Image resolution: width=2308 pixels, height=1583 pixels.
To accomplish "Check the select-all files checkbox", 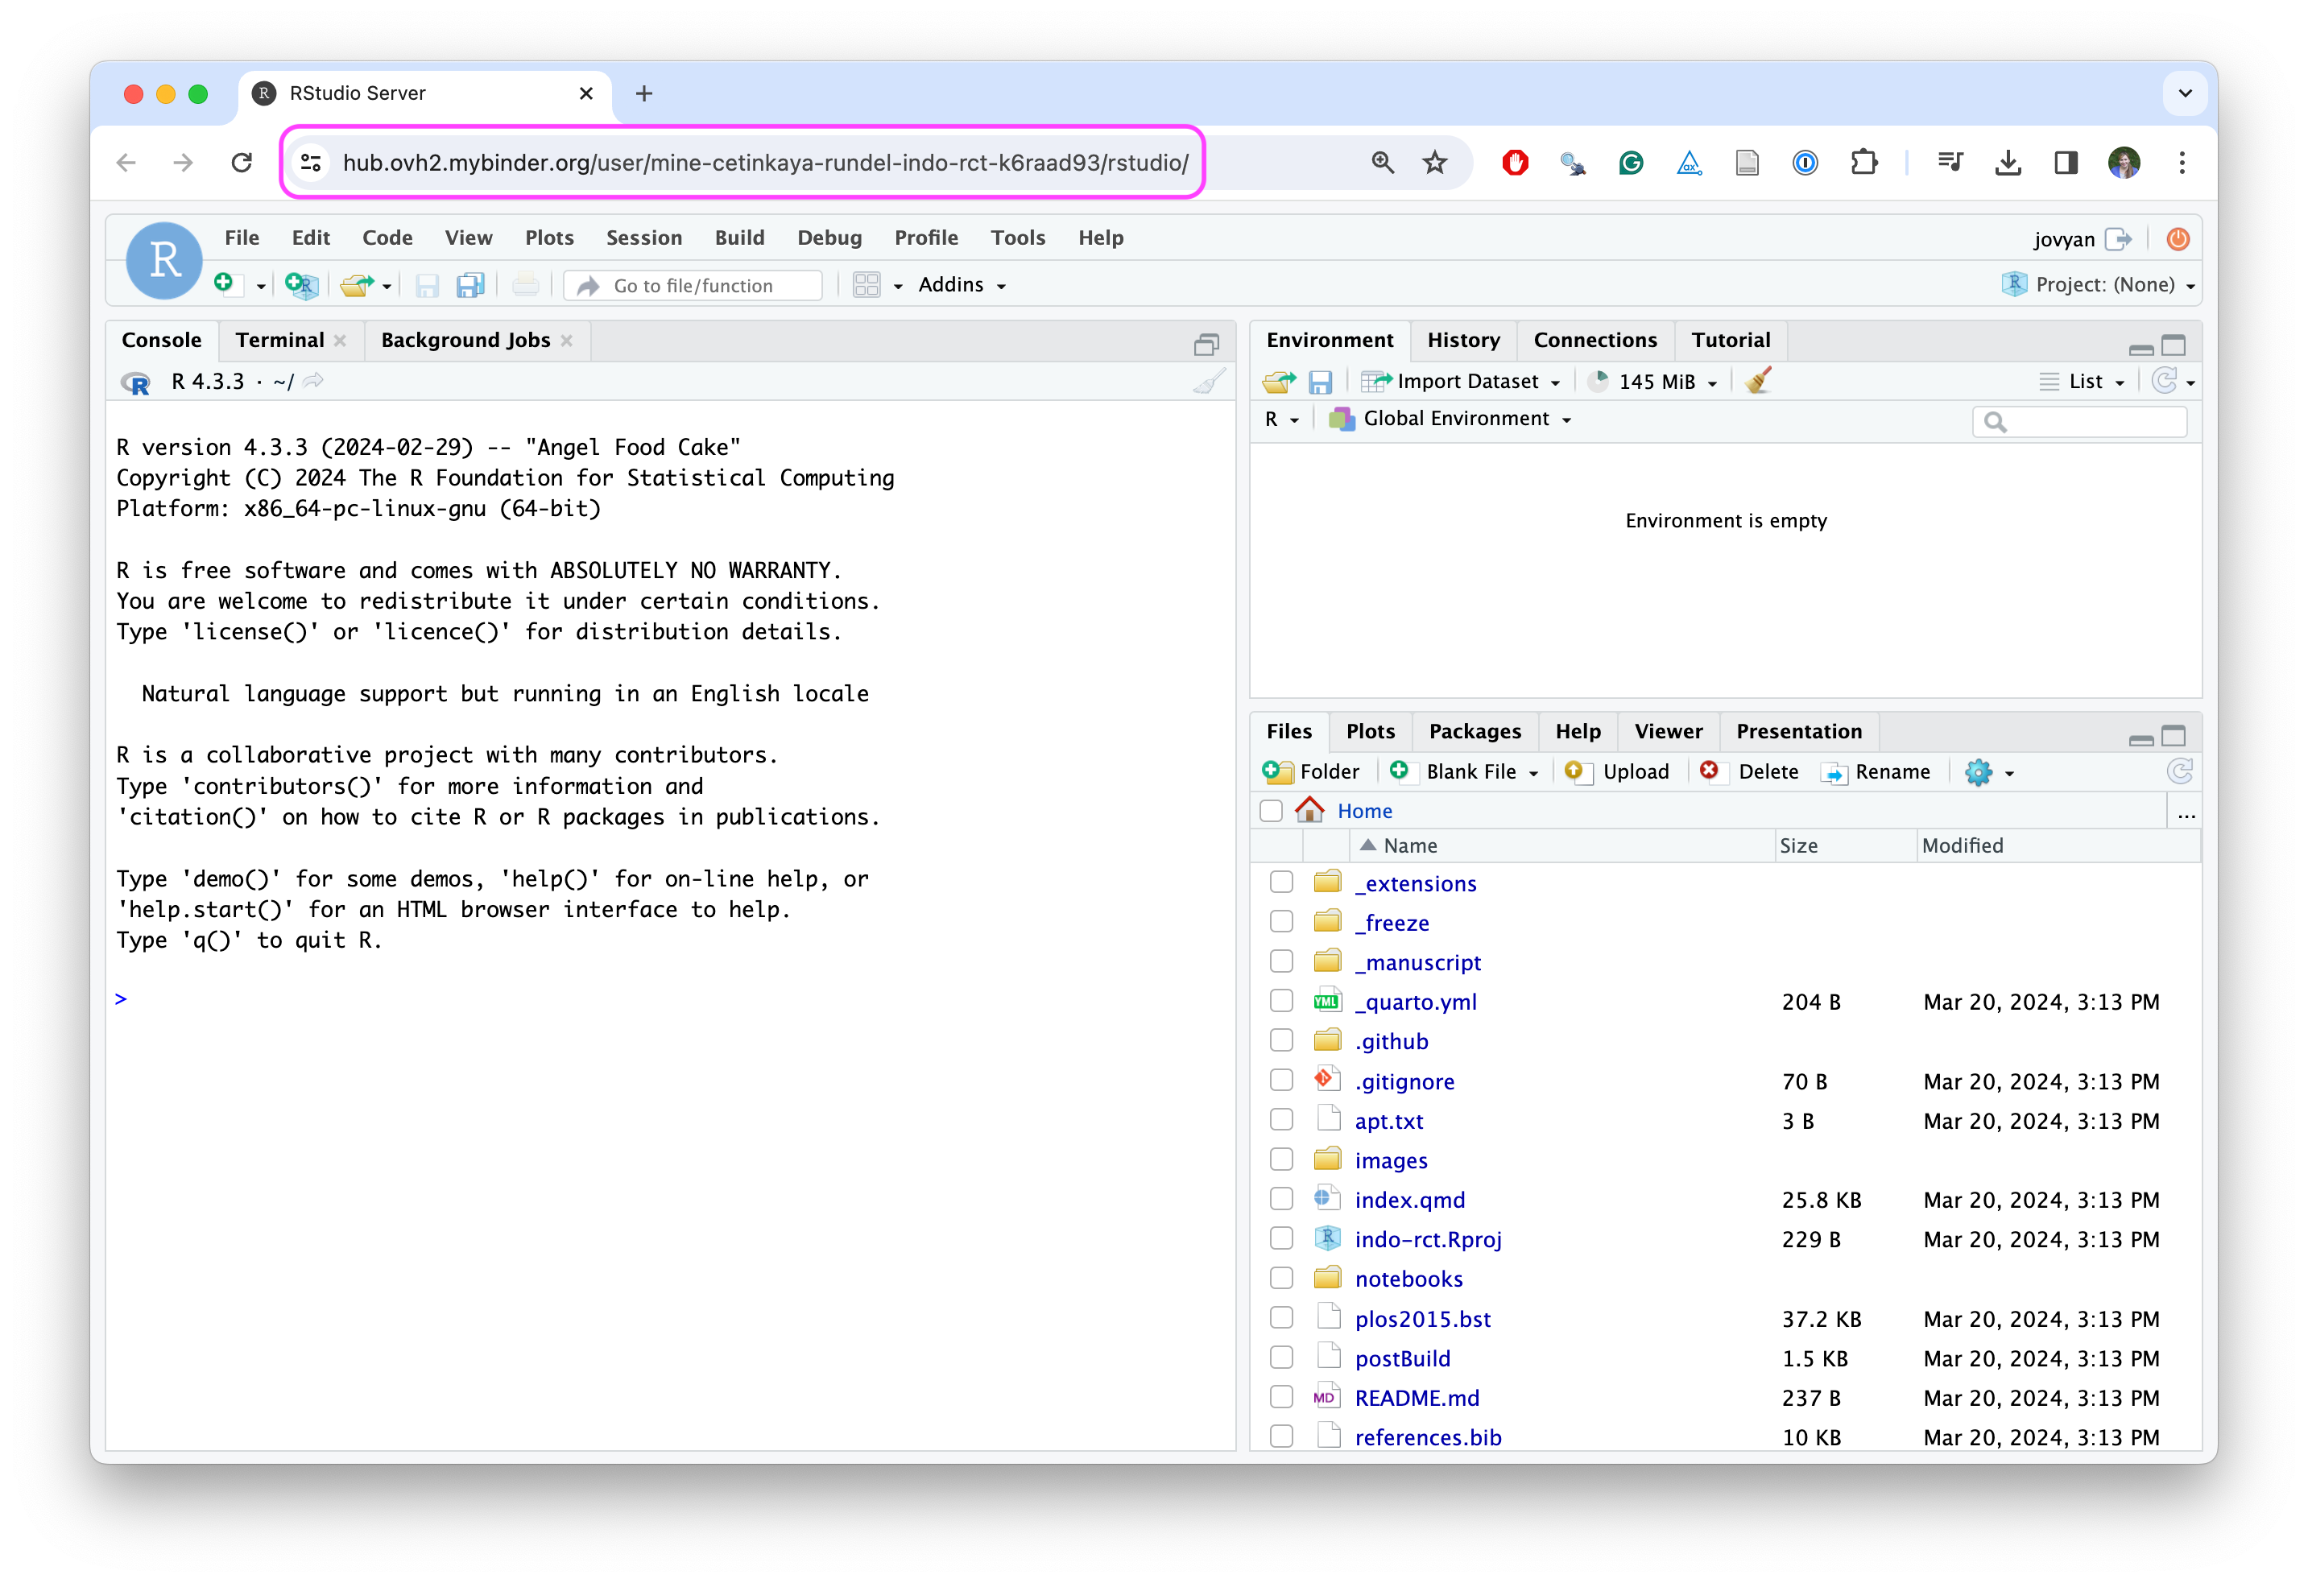I will click(1270, 810).
